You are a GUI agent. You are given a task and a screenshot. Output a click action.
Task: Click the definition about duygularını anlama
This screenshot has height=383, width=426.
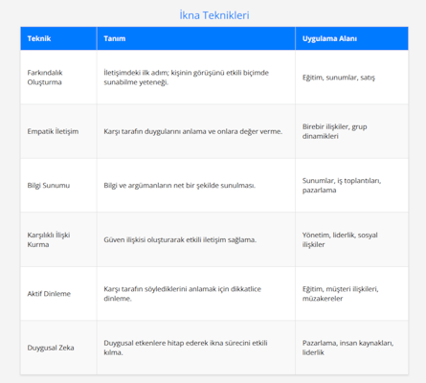click(193, 131)
